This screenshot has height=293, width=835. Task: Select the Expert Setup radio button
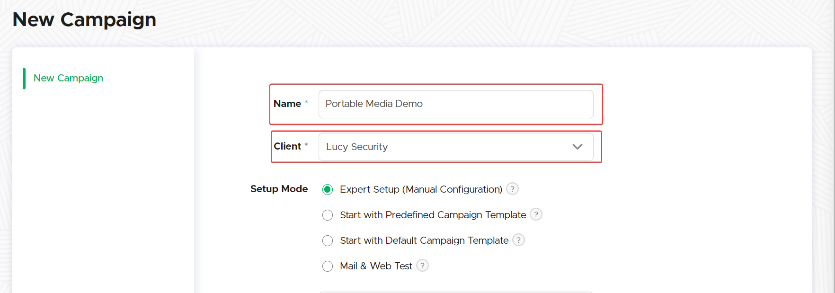coord(328,189)
